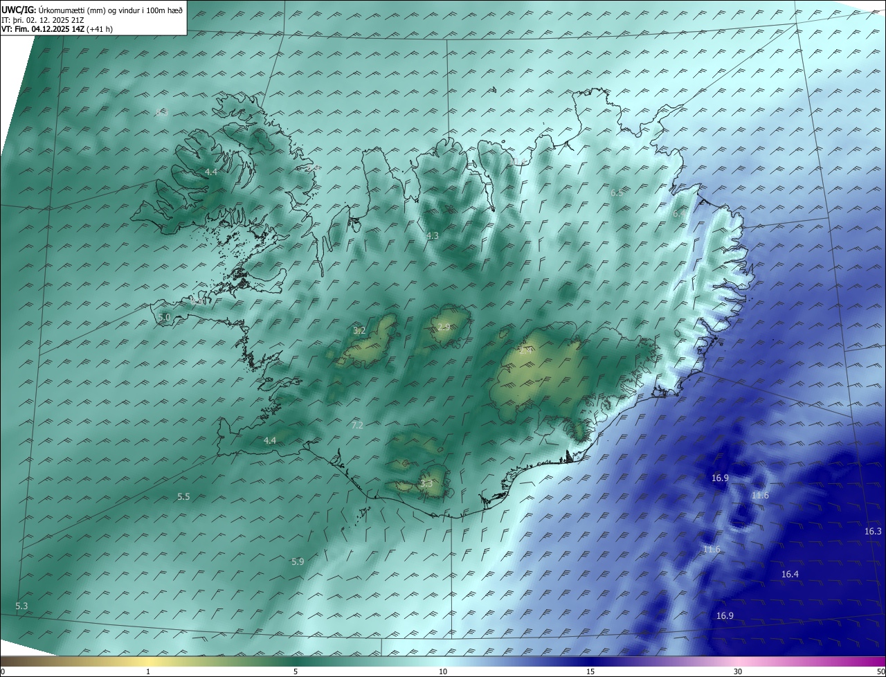Click the 16.3 value at the eastern map edge
Image resolution: width=886 pixels, height=677 pixels.
pyautogui.click(x=874, y=532)
